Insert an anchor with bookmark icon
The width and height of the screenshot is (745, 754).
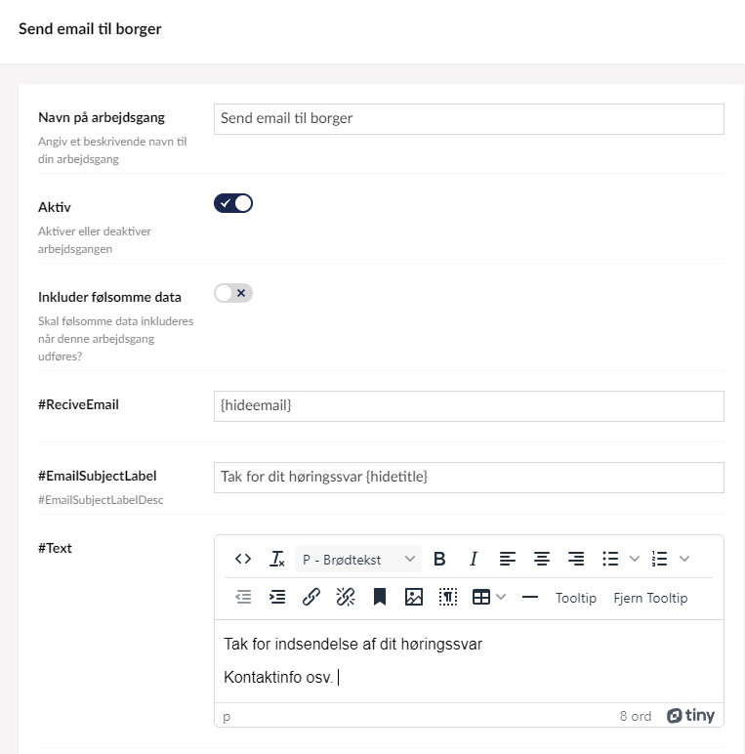(x=380, y=598)
